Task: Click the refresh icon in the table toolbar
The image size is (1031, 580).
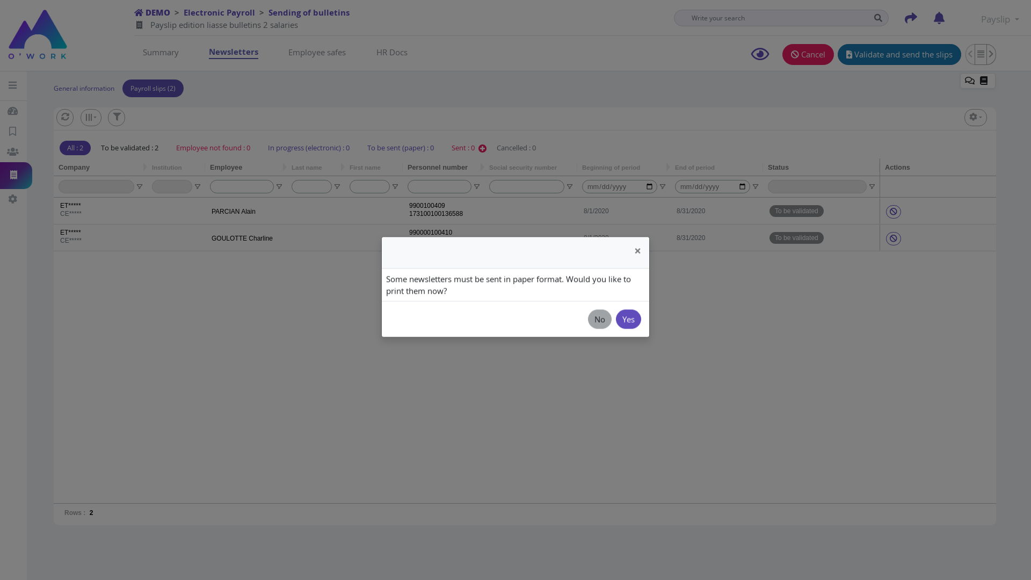Action: [x=65, y=117]
